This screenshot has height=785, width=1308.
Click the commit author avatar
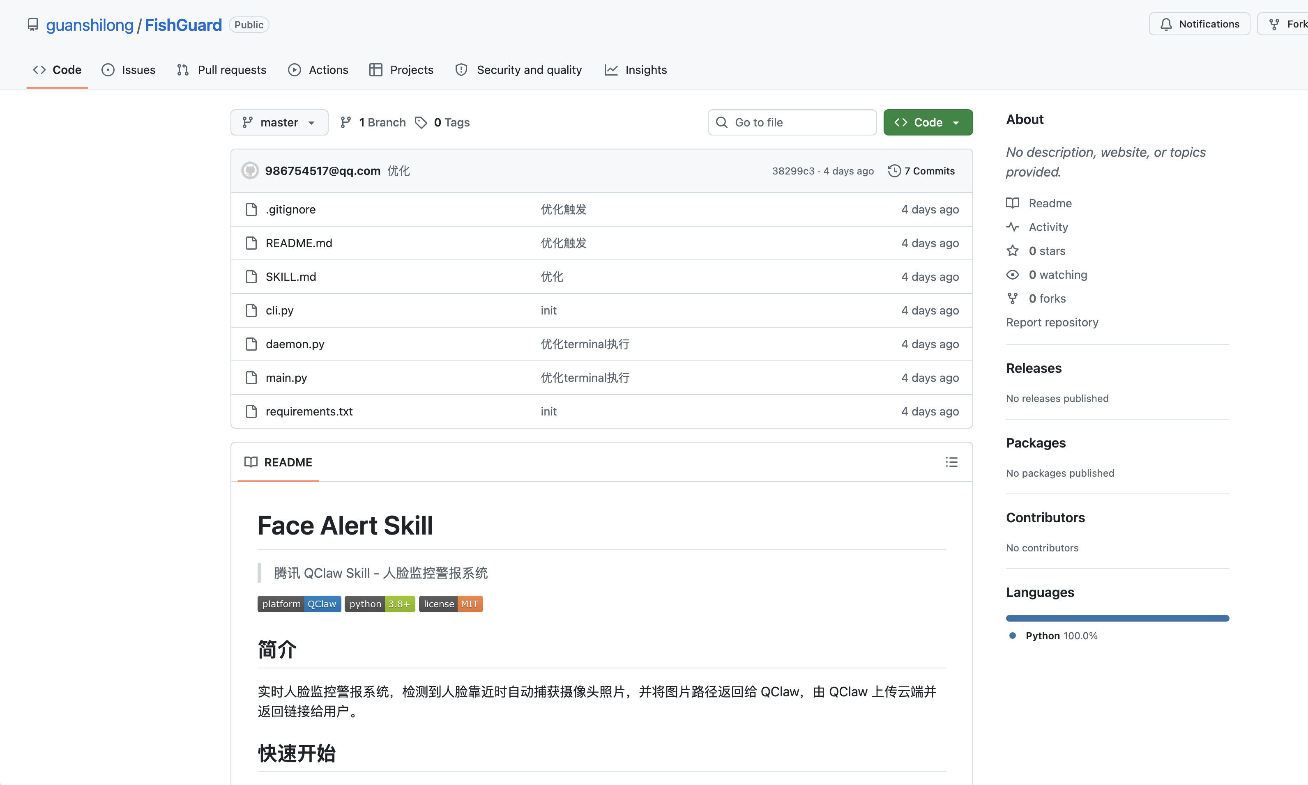(x=250, y=171)
